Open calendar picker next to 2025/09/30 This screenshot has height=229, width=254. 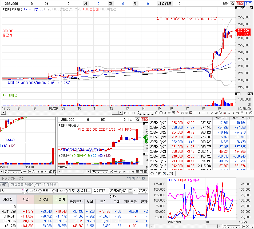pyautogui.click(x=130, y=191)
